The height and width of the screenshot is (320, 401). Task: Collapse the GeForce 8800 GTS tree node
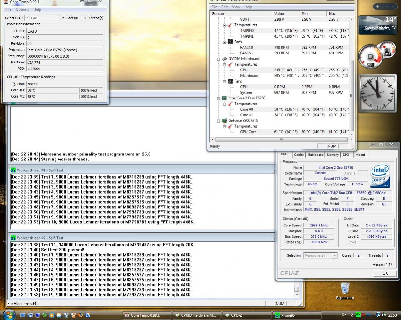pos(219,121)
